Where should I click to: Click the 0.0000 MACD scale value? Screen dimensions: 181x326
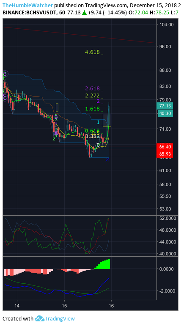tap(167, 269)
